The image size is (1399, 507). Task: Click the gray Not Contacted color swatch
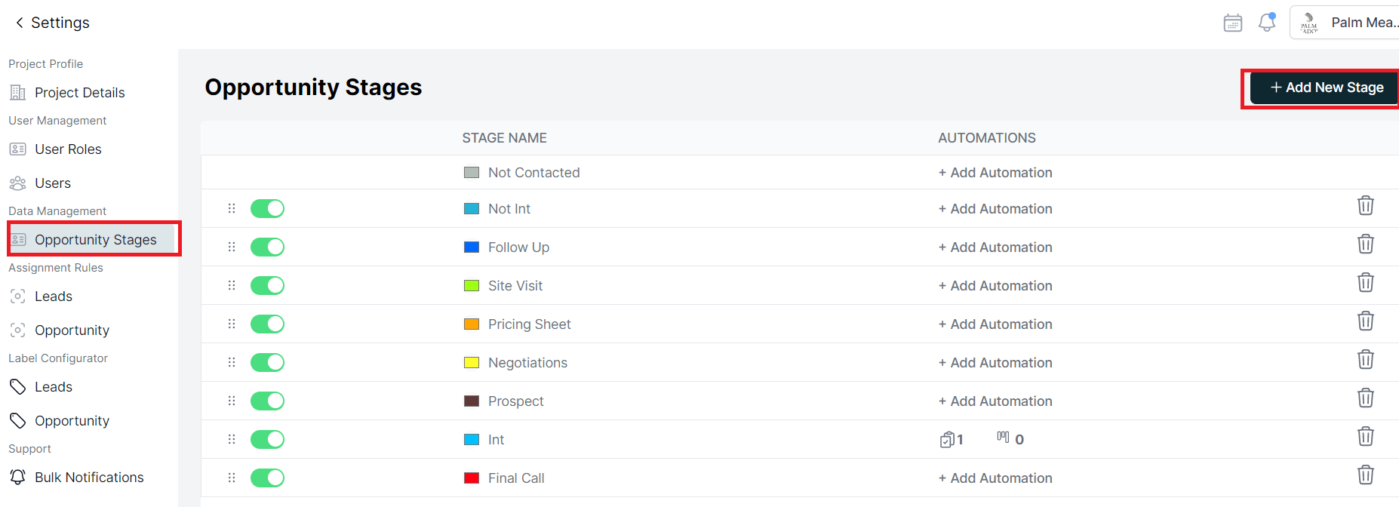[472, 173]
